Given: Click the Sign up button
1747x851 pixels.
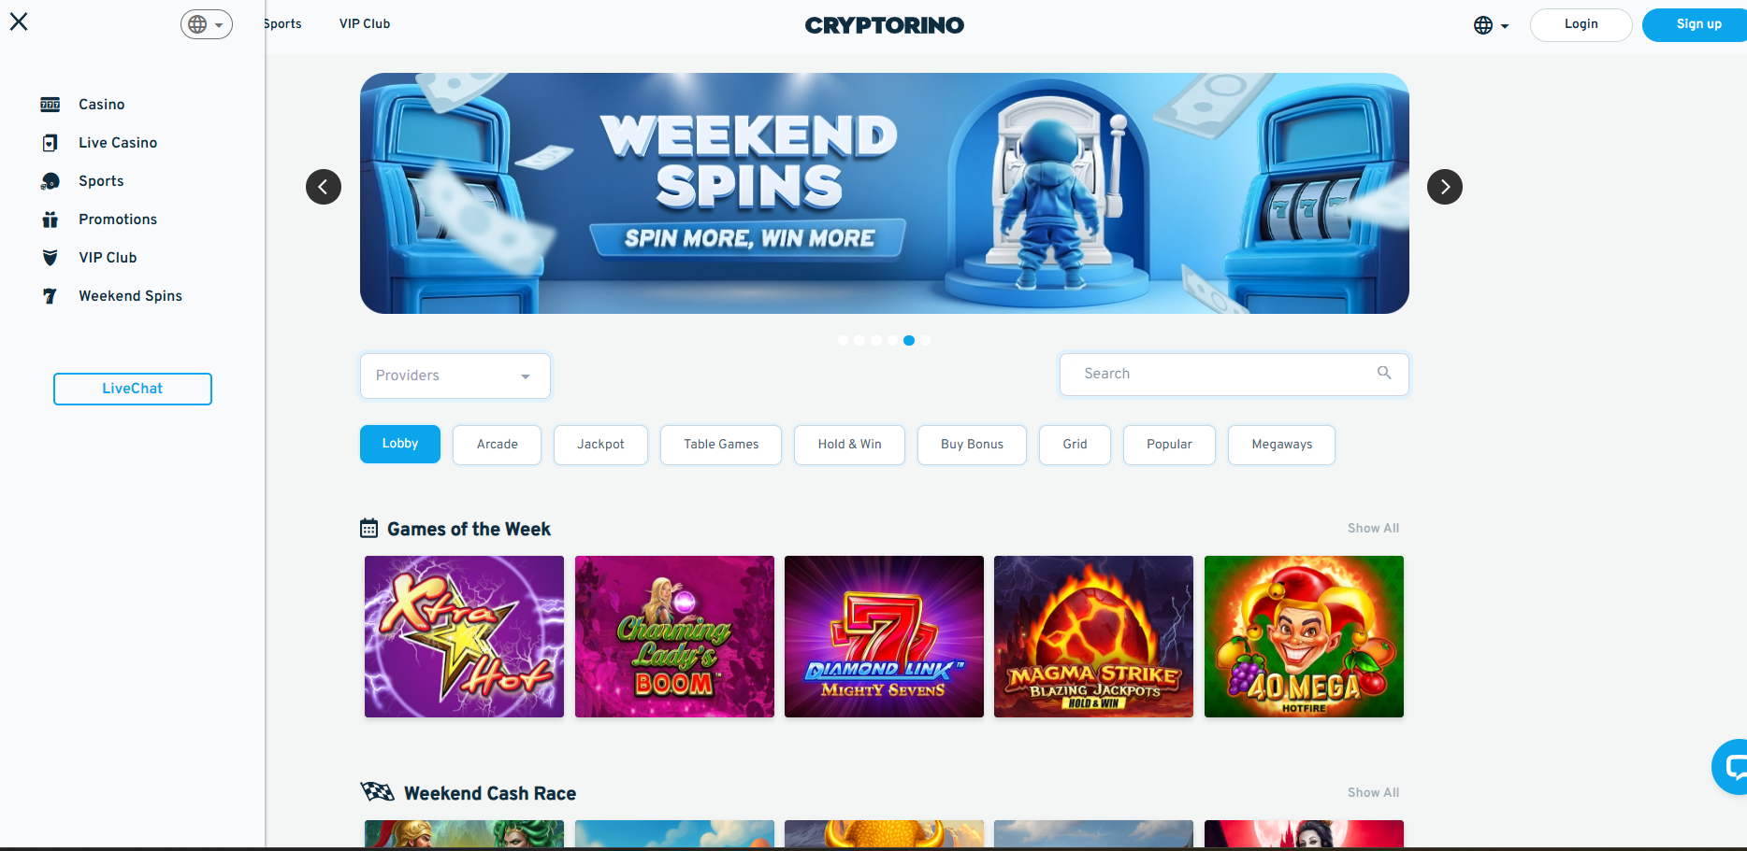Looking at the screenshot, I should point(1696,24).
